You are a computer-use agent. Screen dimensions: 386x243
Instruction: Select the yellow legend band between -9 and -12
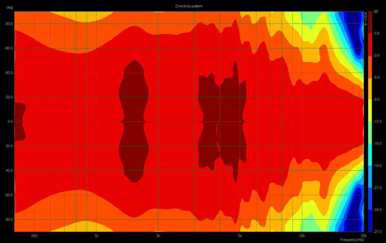point(370,110)
